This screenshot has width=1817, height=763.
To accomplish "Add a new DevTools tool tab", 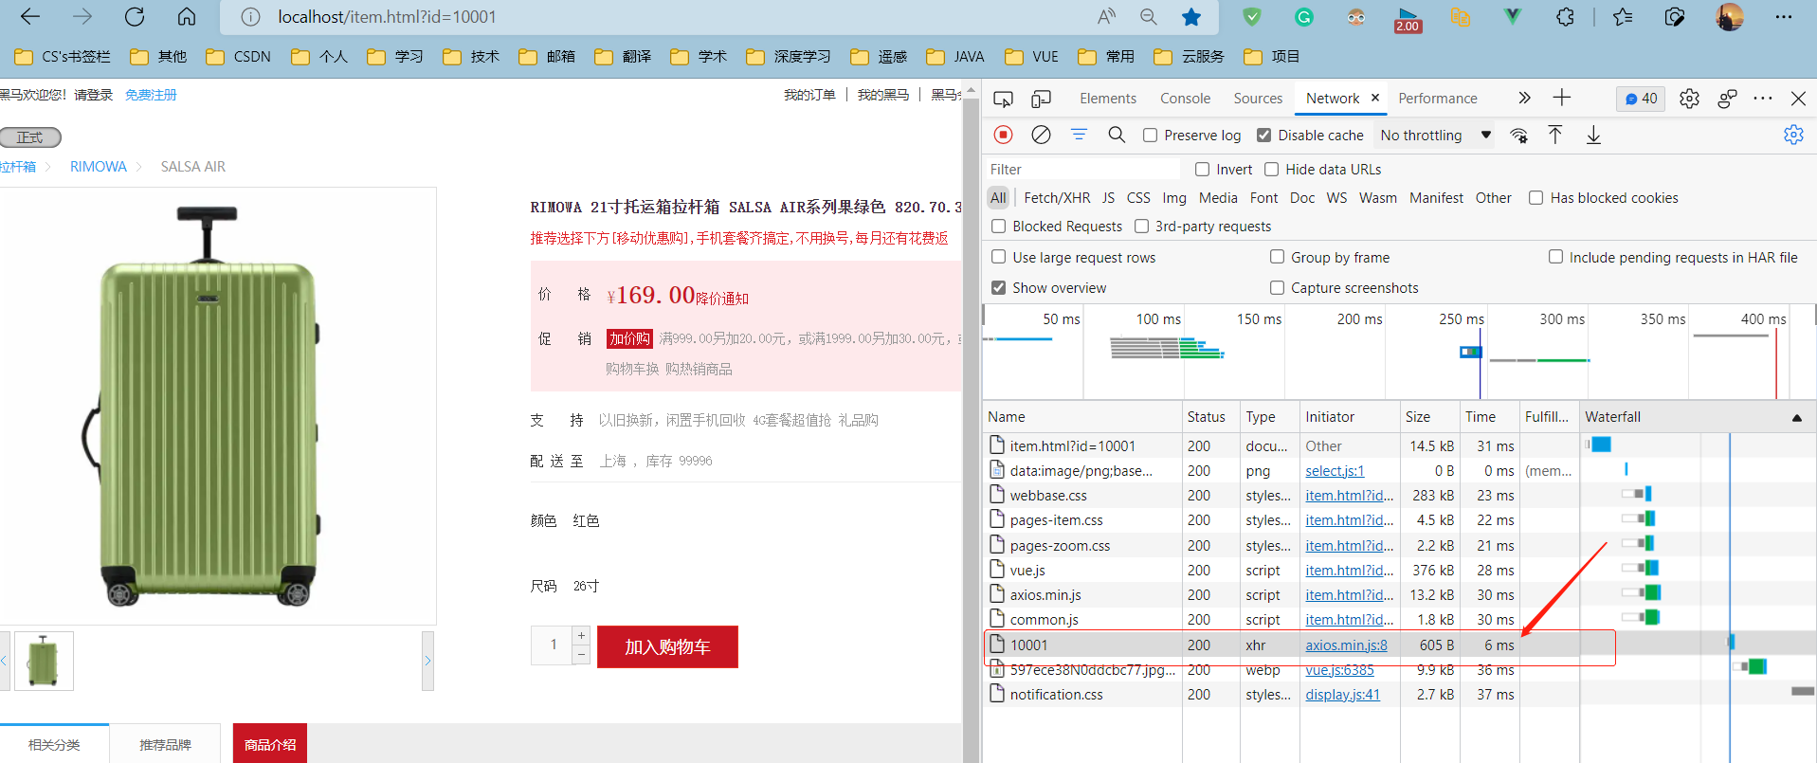I will (1562, 98).
